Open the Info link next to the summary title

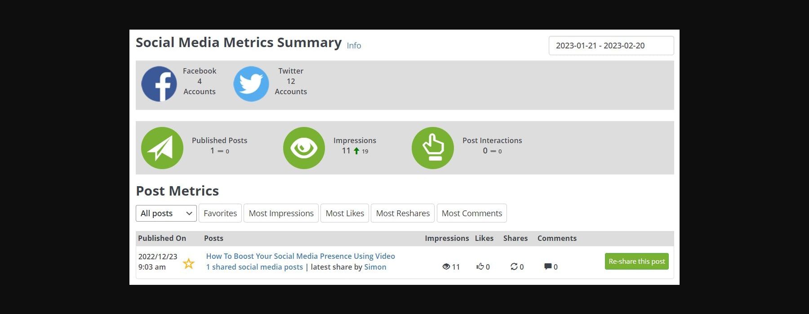click(x=353, y=45)
